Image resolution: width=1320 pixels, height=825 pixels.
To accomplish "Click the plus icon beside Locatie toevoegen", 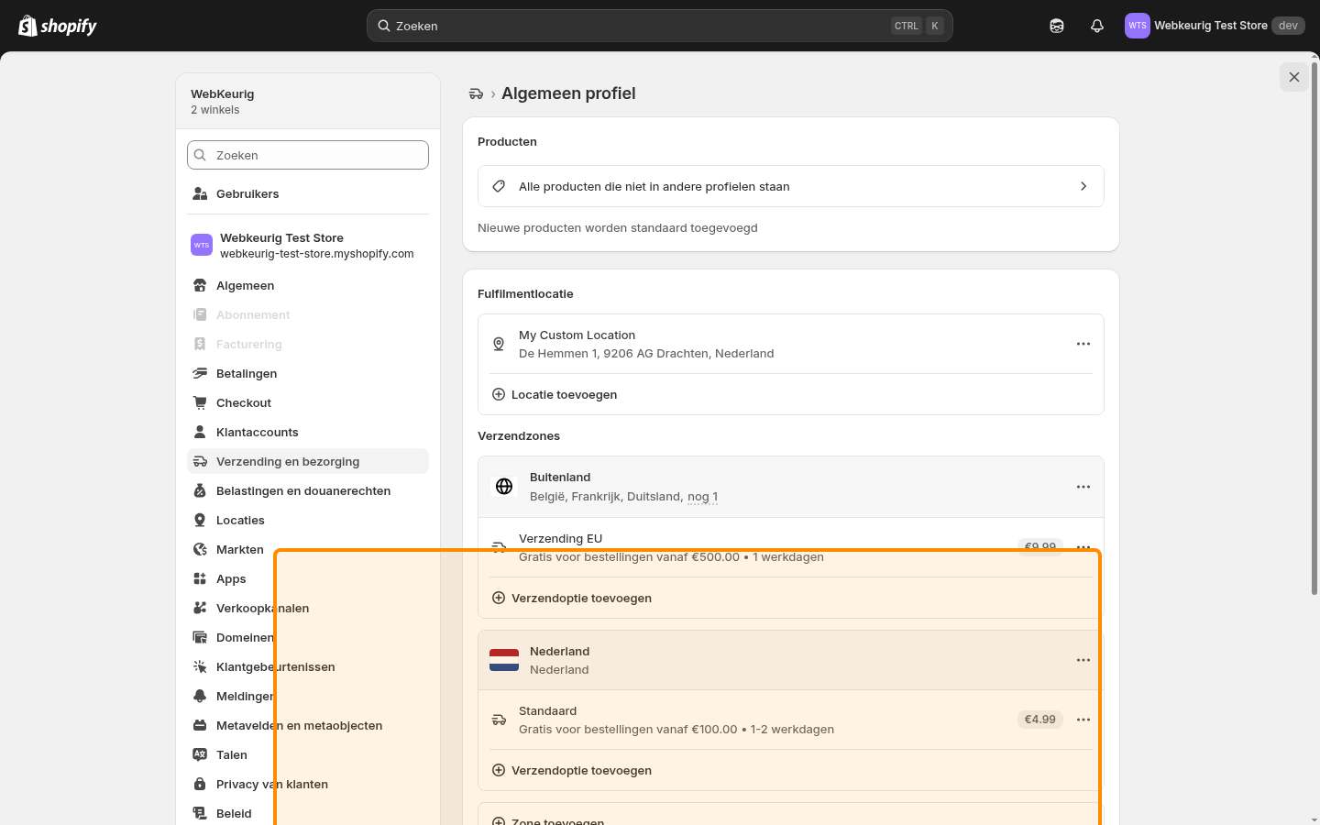I will point(499,394).
